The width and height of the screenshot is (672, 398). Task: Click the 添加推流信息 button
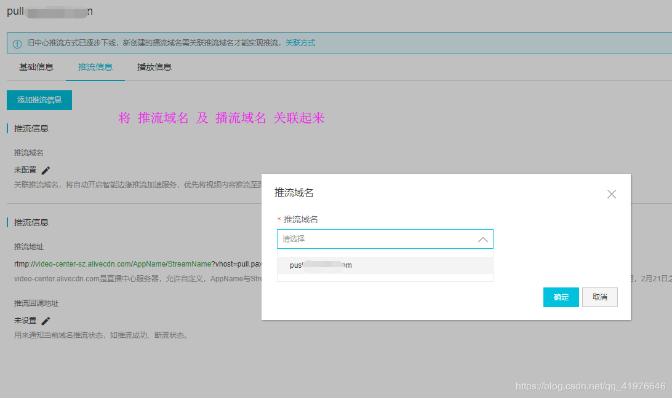[x=39, y=100]
